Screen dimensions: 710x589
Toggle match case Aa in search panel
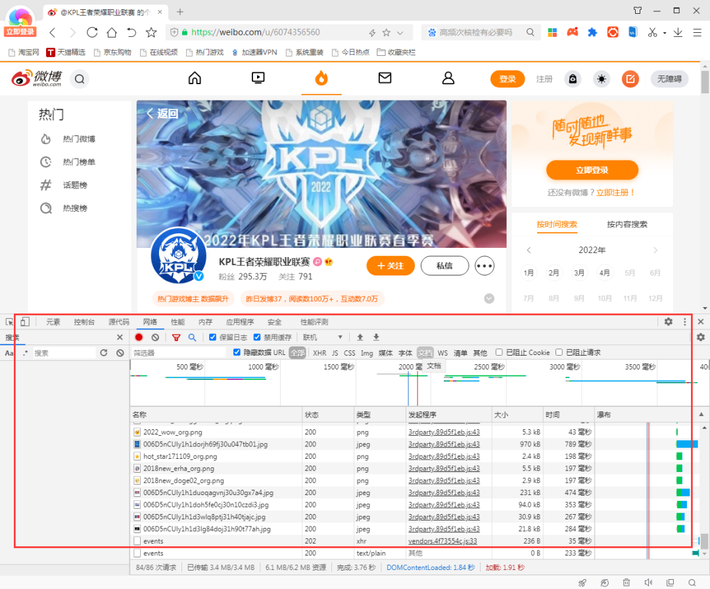[x=9, y=352]
